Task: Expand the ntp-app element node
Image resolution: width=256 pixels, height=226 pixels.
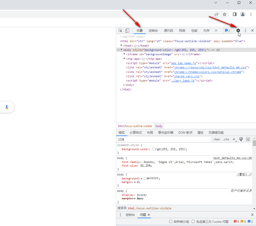Action: coord(124,59)
